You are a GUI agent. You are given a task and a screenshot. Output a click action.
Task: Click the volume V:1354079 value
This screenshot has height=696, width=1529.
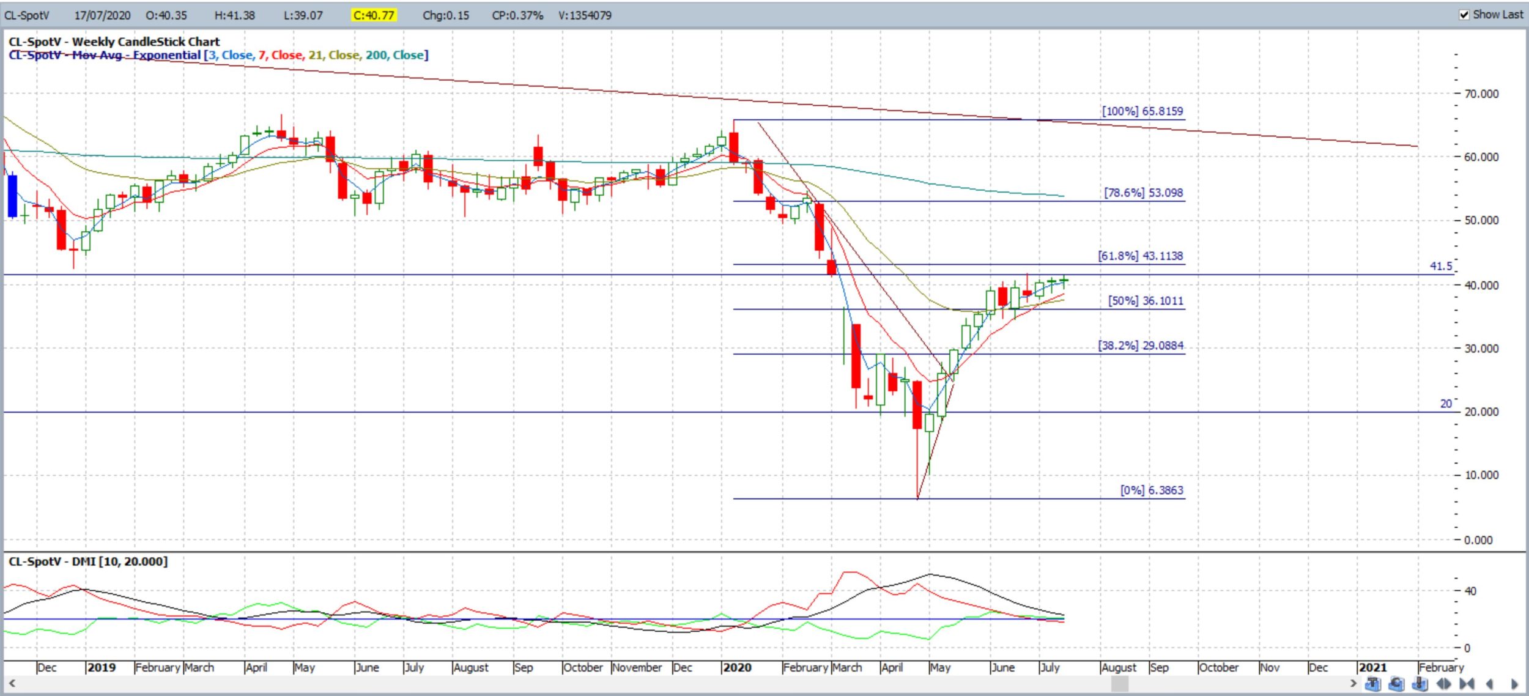coord(585,15)
